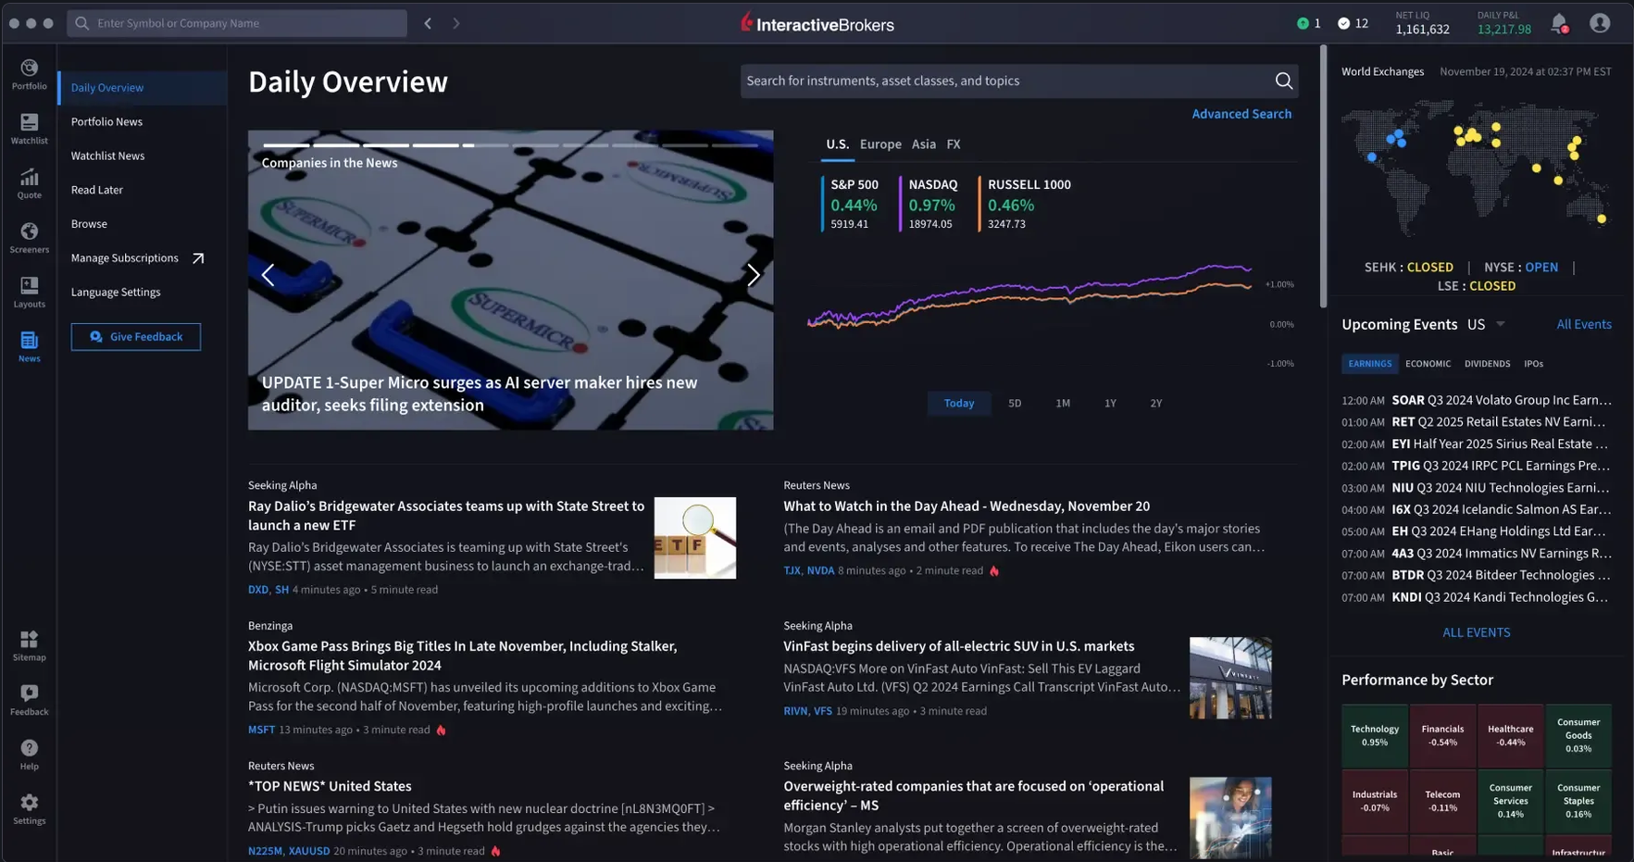
Task: Show previous carousel news slide
Action: (x=268, y=275)
